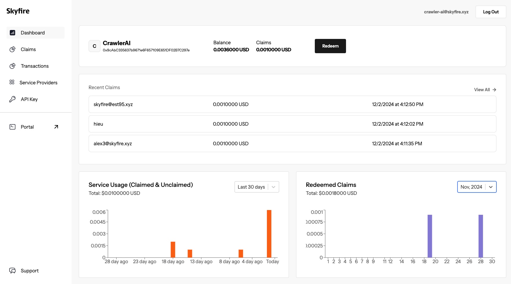Screen dimensions: 511x284
Task: Click the CrawlerAI avatar letter C
Action: tap(95, 46)
